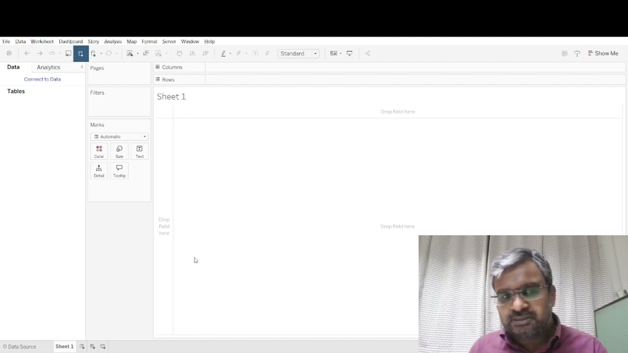Click the Text marks card button
Image resolution: width=628 pixels, height=353 pixels.
140,151
